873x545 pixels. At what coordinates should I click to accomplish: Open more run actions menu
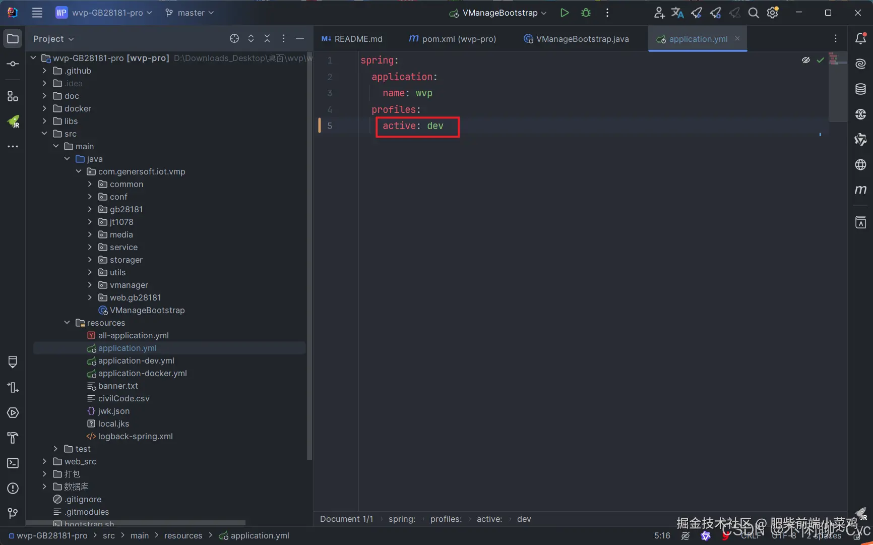click(607, 13)
